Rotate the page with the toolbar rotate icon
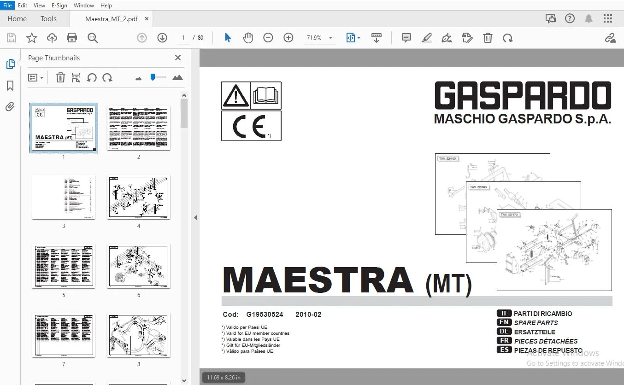The image size is (624, 385). coord(508,38)
